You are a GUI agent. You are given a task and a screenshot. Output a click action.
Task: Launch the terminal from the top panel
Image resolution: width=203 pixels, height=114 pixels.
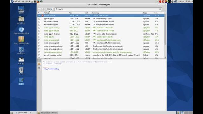[x=35, y=2]
